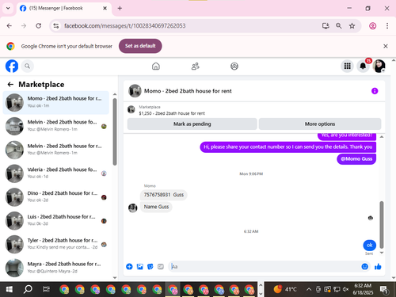Open conversation information purple icon
Viewport: 396px width, 297px height.
(375, 91)
